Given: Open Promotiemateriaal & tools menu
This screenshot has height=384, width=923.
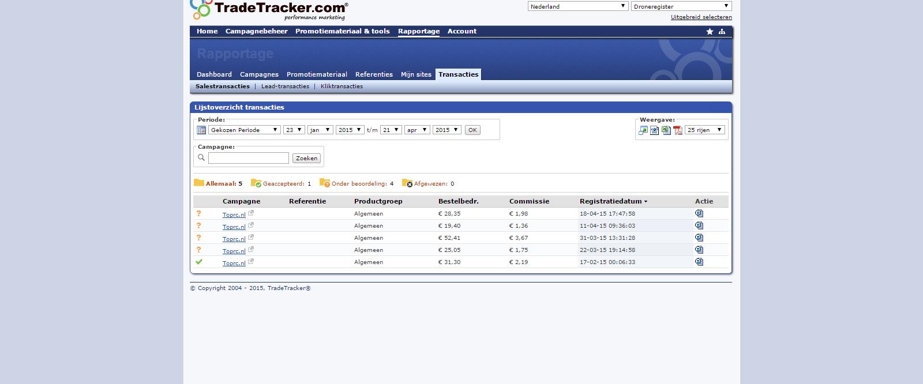Looking at the screenshot, I should click(x=343, y=32).
